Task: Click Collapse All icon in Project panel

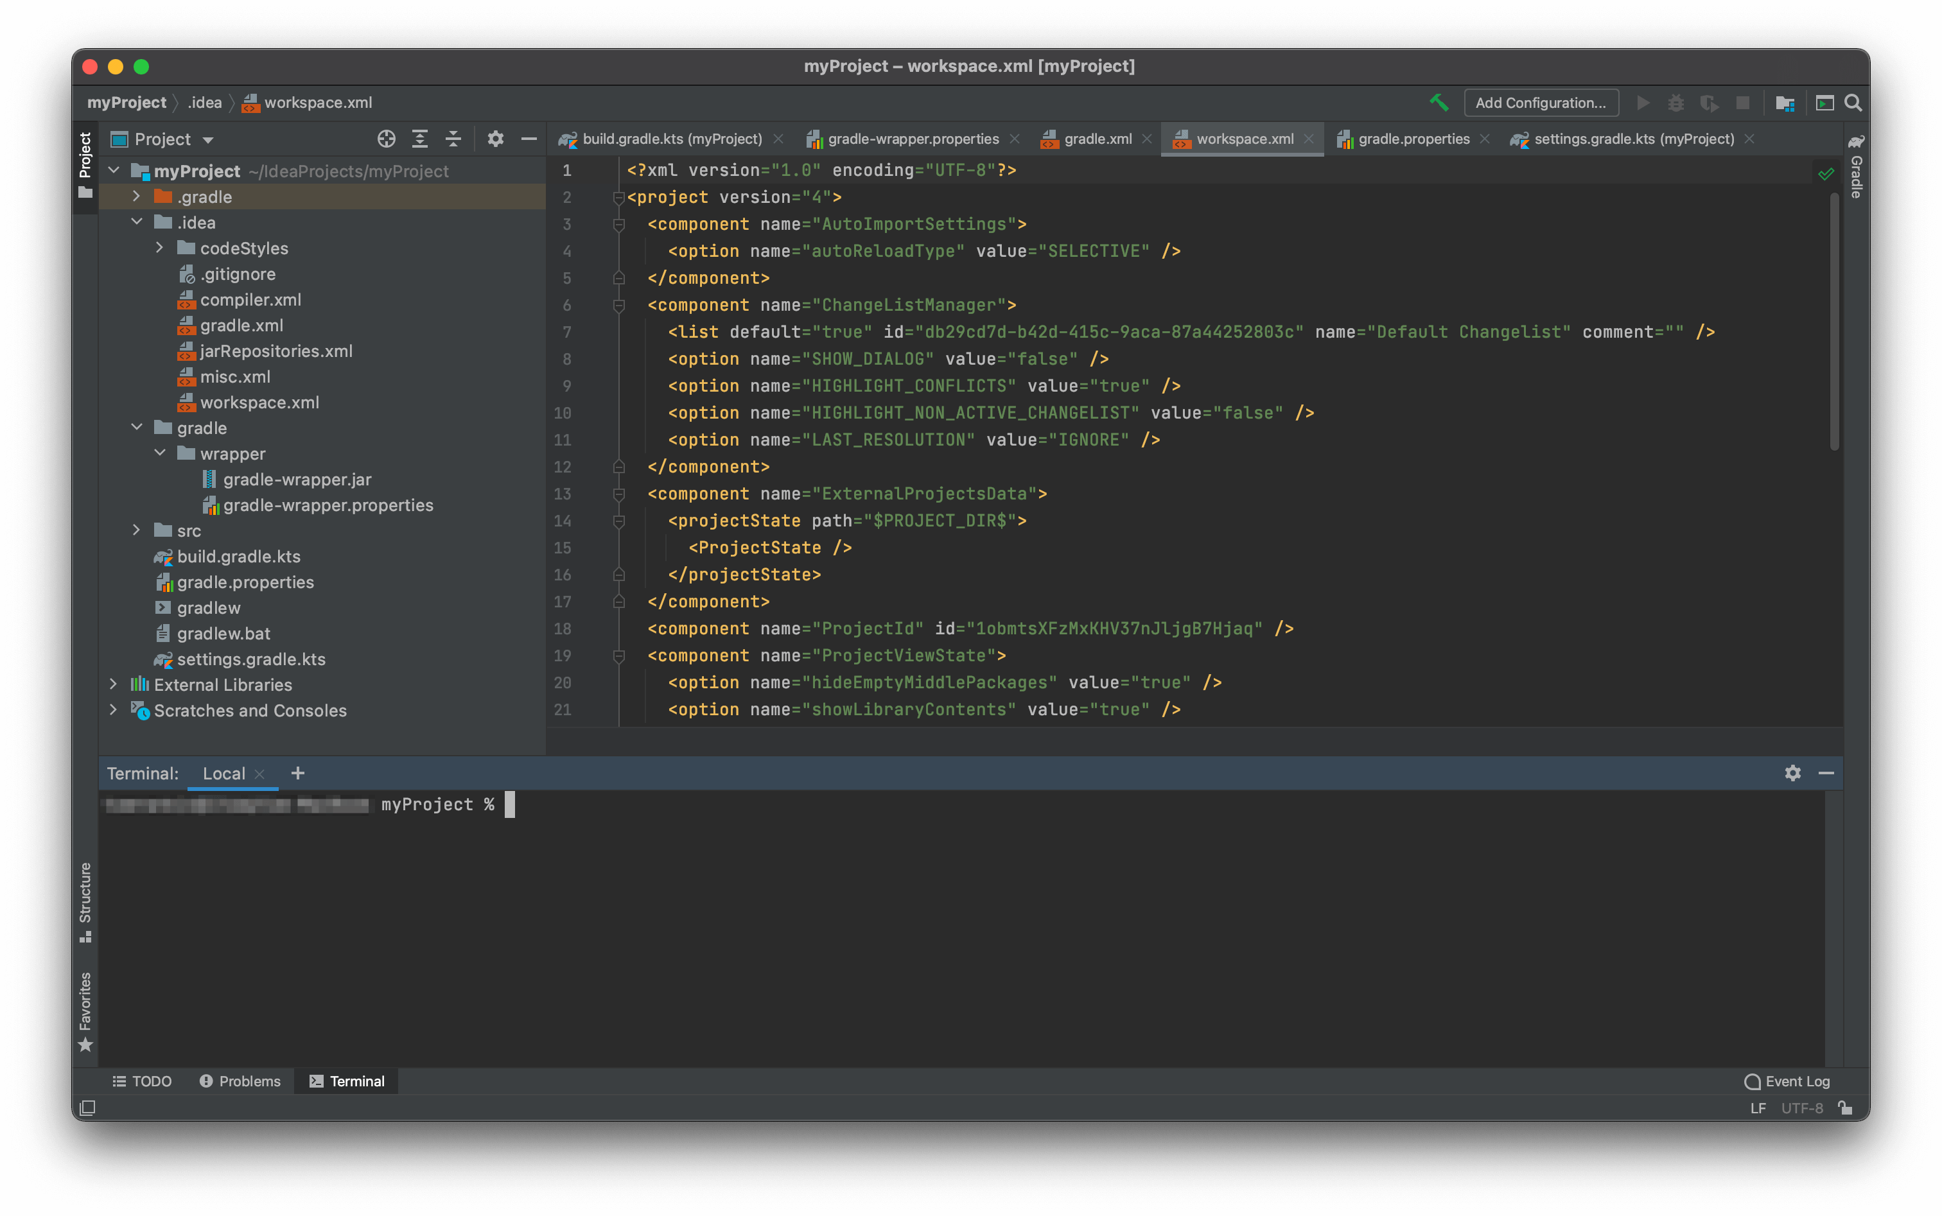Action: click(x=454, y=139)
